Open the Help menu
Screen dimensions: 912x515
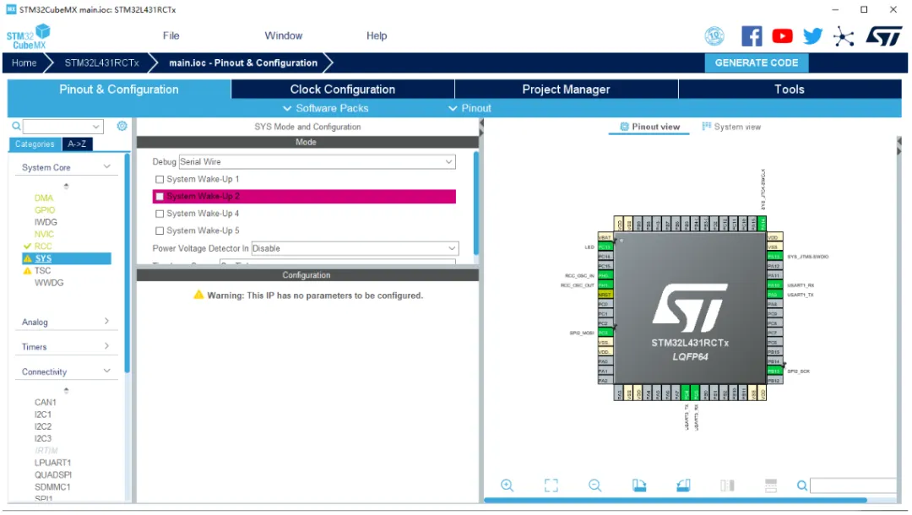(x=377, y=36)
